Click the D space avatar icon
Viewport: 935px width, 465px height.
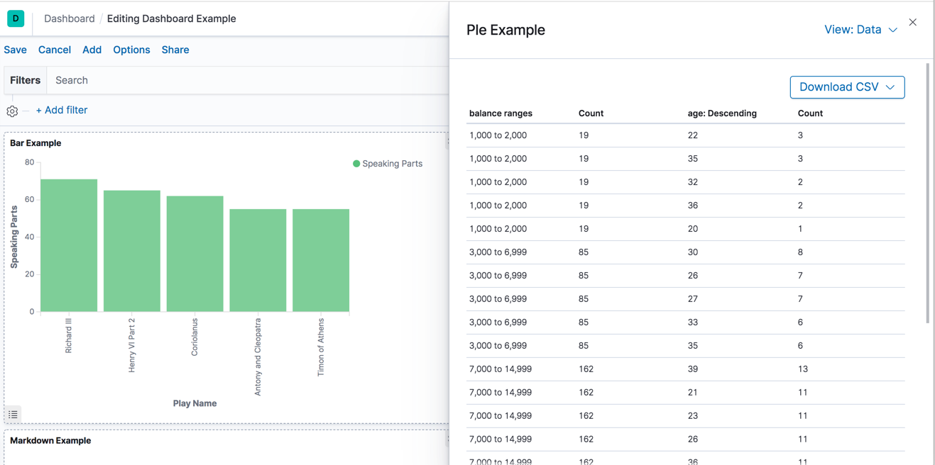click(16, 18)
